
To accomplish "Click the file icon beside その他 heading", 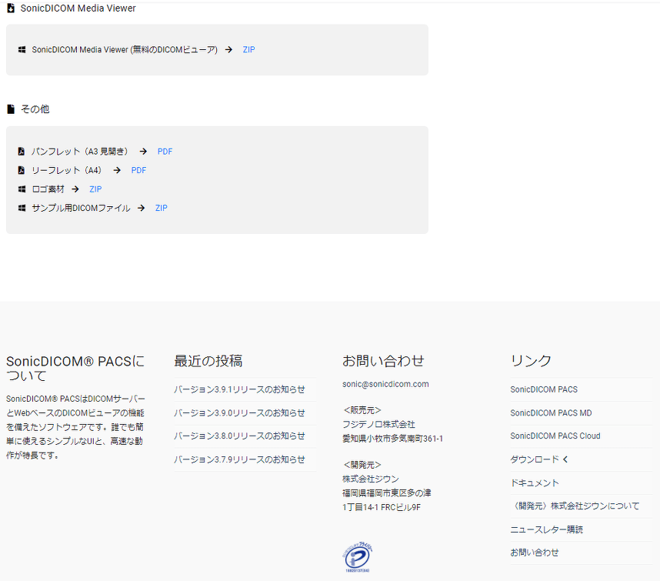I will 11,109.
